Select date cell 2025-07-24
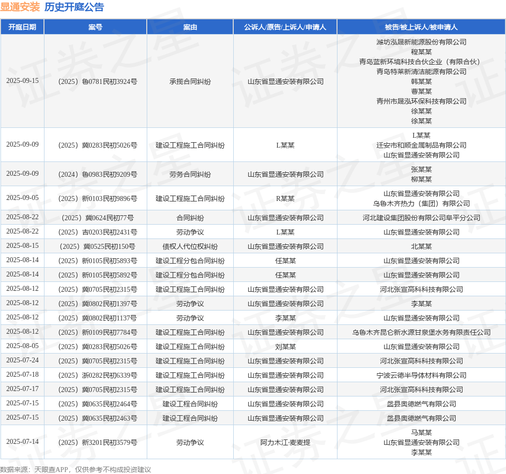The height and width of the screenshot is (474, 506). (x=22, y=360)
